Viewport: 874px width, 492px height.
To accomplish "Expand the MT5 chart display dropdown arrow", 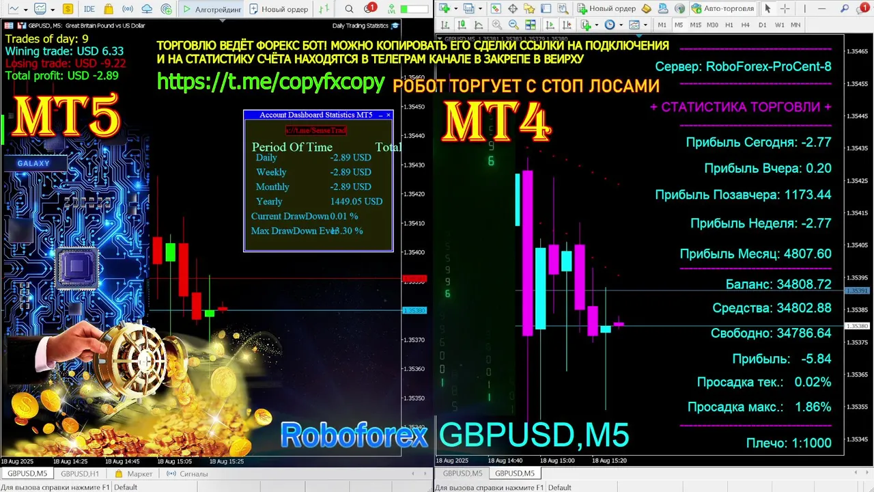I will coord(53,10).
